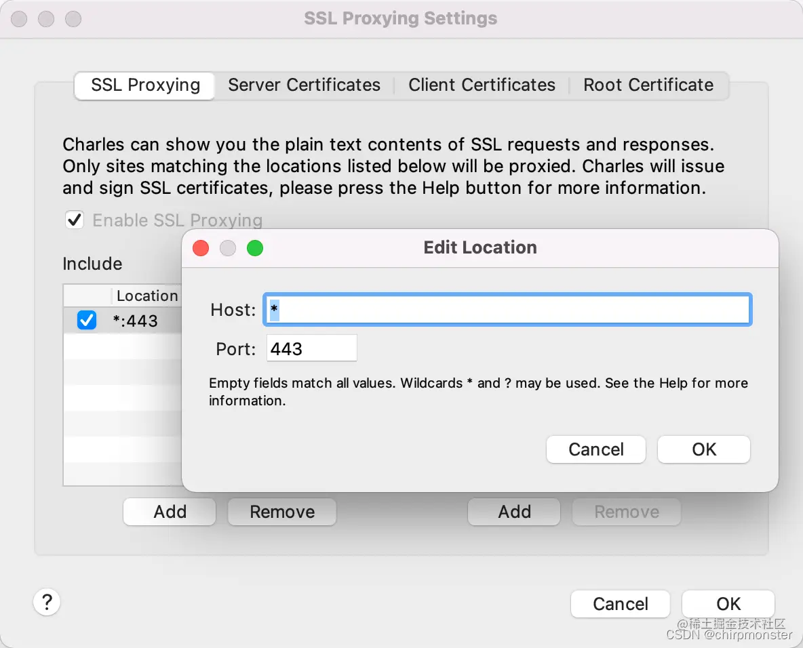Uncheck the *:443 location entry checkbox
Screen dimensions: 803x648
[87, 321]
